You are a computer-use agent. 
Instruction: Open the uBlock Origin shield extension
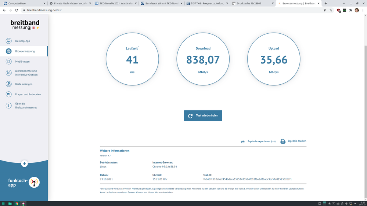point(339,10)
